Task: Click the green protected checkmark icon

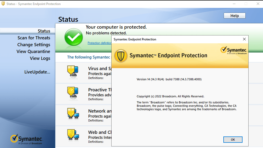Action: pyautogui.click(x=74, y=37)
